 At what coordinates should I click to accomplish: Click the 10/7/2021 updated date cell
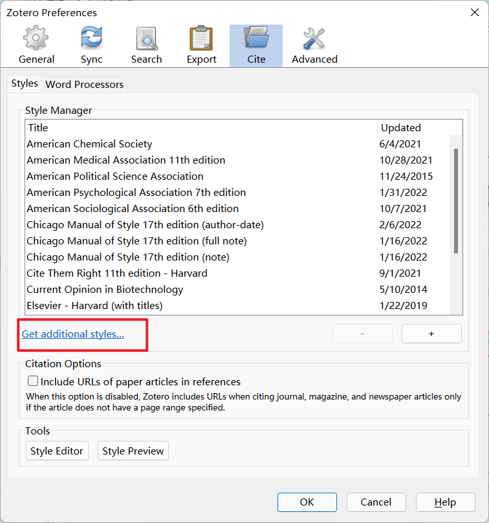click(403, 208)
